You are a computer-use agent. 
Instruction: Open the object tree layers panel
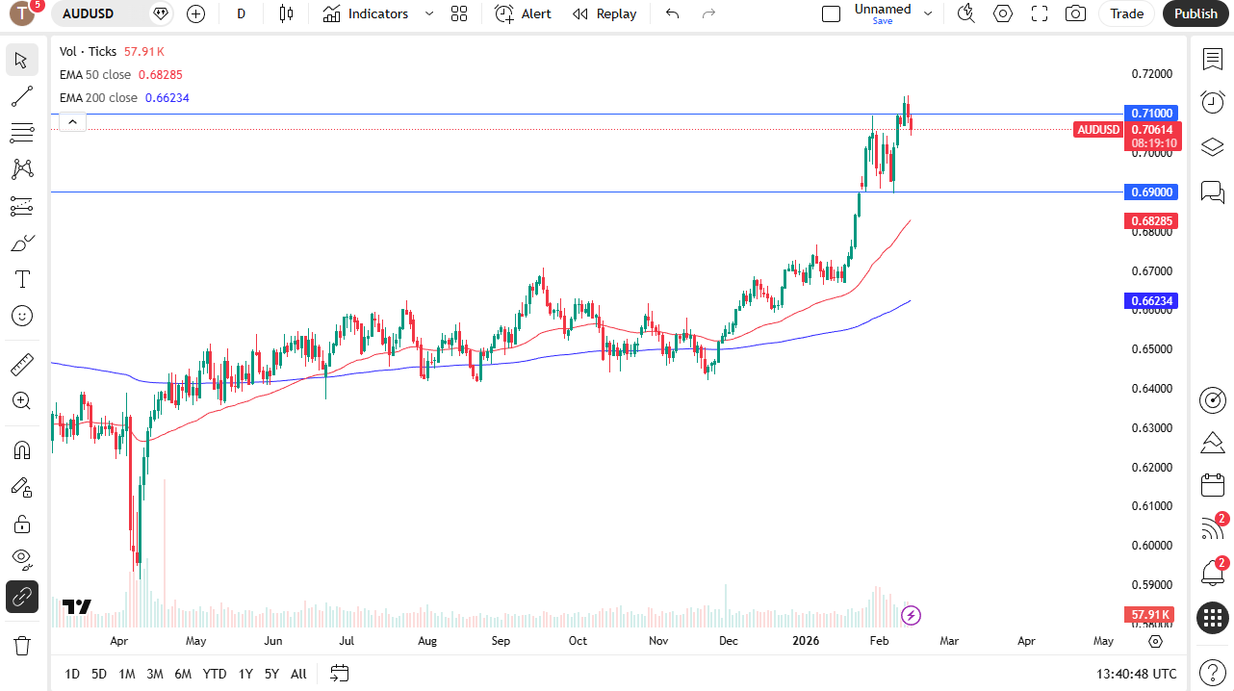pyautogui.click(x=1213, y=147)
